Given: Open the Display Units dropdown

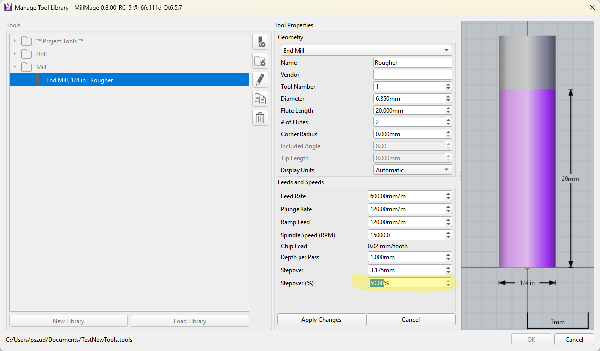Looking at the screenshot, I should [413, 170].
